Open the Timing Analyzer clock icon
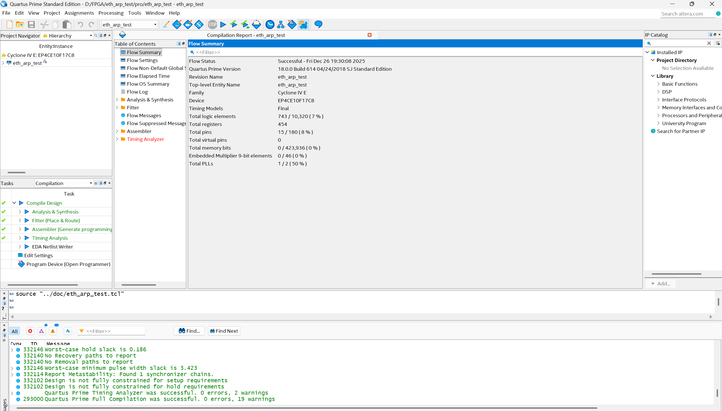 point(270,25)
